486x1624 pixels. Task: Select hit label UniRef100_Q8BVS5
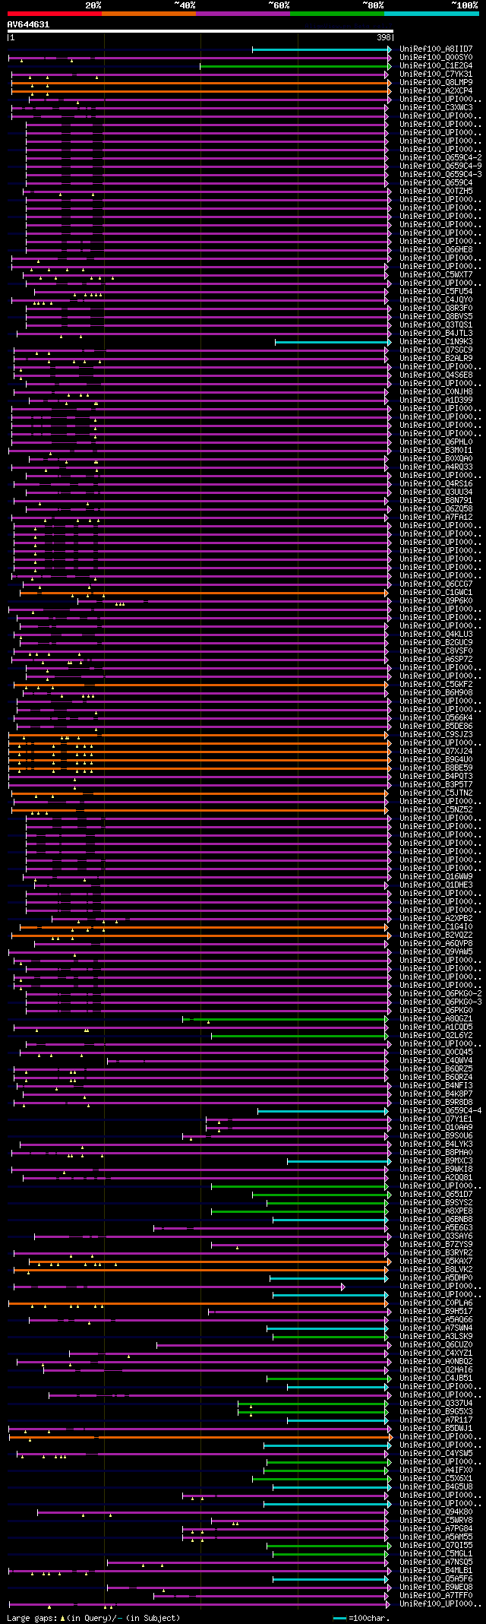[436, 316]
